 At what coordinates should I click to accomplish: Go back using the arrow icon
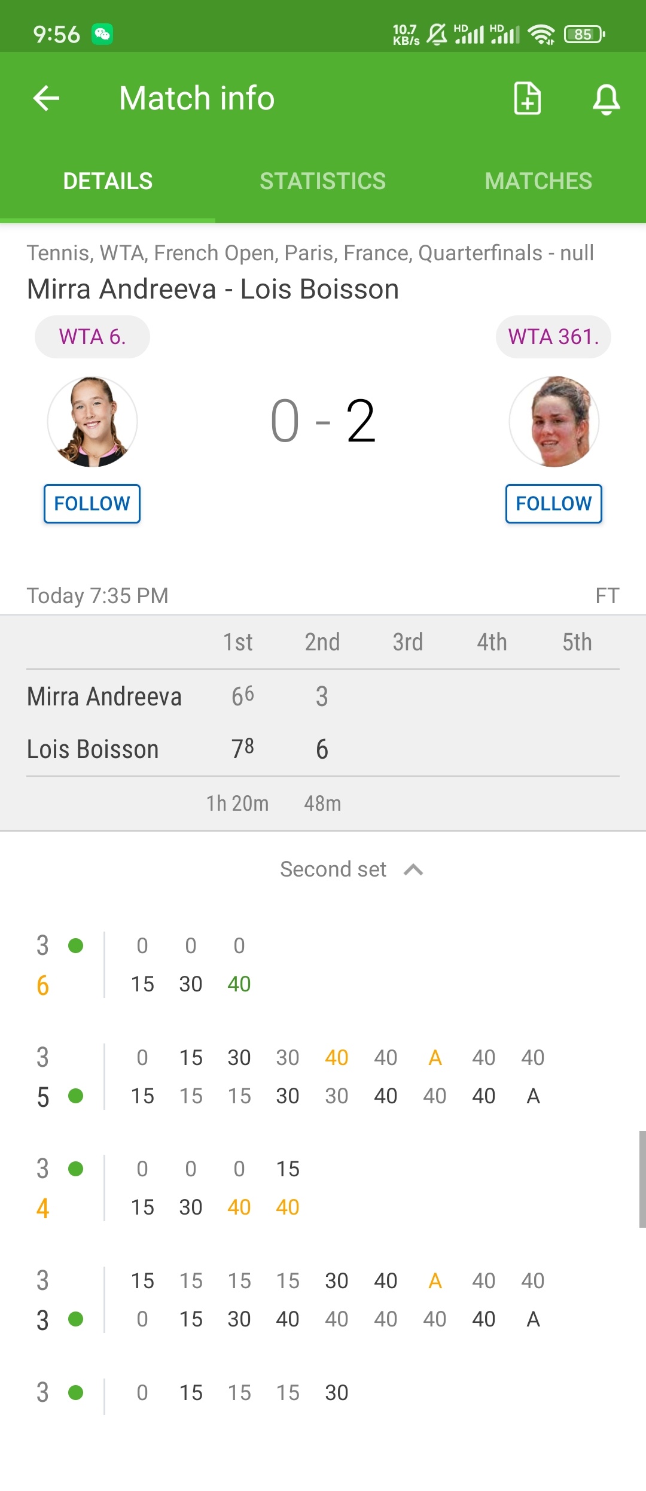(x=46, y=98)
